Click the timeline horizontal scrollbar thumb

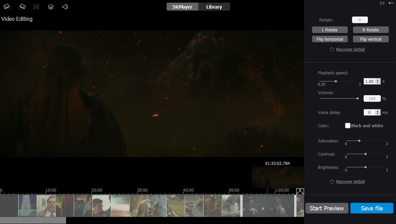[x=33, y=220]
